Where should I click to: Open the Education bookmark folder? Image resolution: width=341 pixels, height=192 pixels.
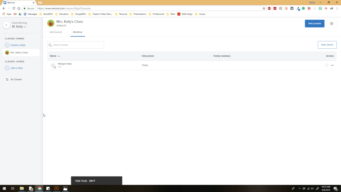pos(62,14)
